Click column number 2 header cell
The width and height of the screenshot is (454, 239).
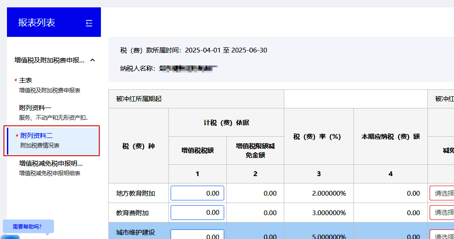click(255, 174)
